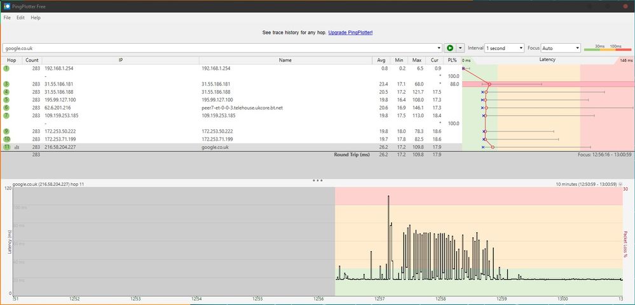The image size is (635, 305).
Task: Open dropdown arrow next to play button
Action: 460,48
